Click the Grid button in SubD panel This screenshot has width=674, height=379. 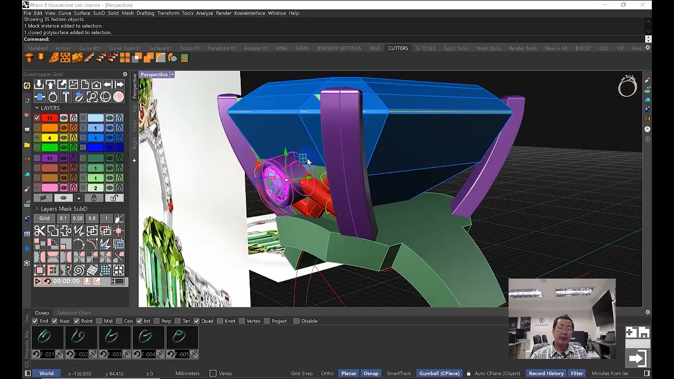pos(44,218)
